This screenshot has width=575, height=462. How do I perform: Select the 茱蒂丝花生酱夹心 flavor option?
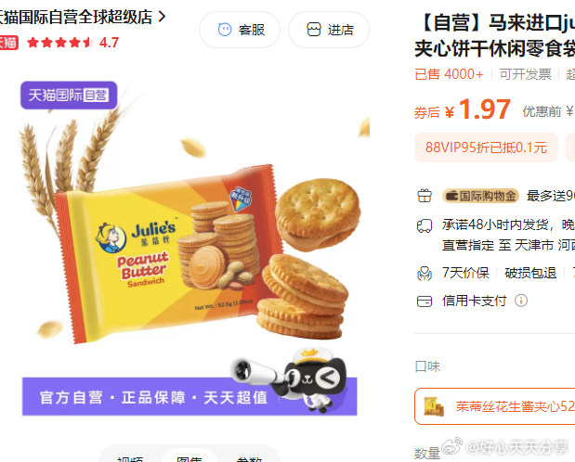coord(495,406)
